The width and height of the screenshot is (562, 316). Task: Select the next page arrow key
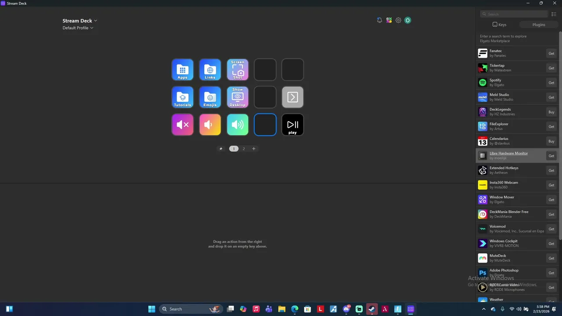pos(292,97)
